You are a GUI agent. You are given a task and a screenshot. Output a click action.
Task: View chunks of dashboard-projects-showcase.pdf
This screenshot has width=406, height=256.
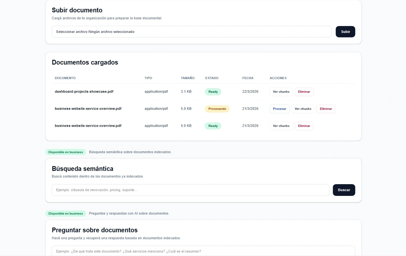pyautogui.click(x=281, y=92)
